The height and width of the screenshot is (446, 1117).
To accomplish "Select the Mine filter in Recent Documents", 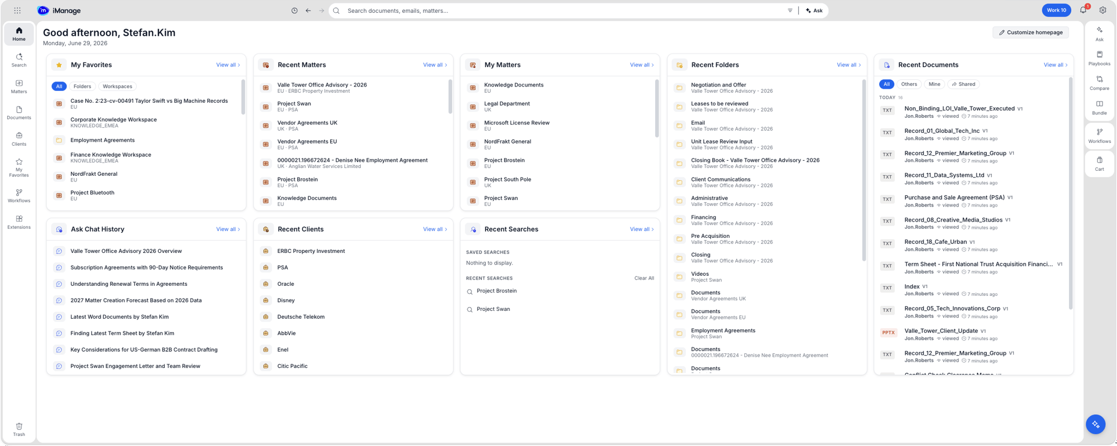I will 934,84.
